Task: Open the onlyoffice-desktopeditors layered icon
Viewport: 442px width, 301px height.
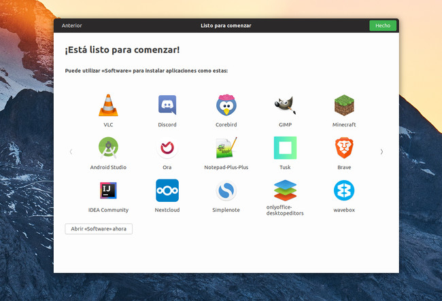Action: pyautogui.click(x=285, y=190)
